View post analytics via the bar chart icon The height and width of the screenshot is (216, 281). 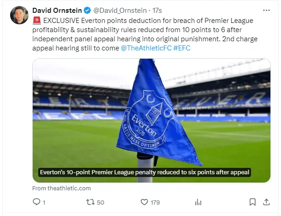pyautogui.click(x=199, y=202)
